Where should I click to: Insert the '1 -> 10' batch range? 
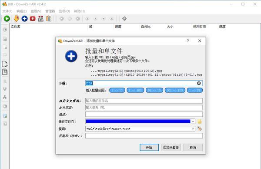pos(117,90)
